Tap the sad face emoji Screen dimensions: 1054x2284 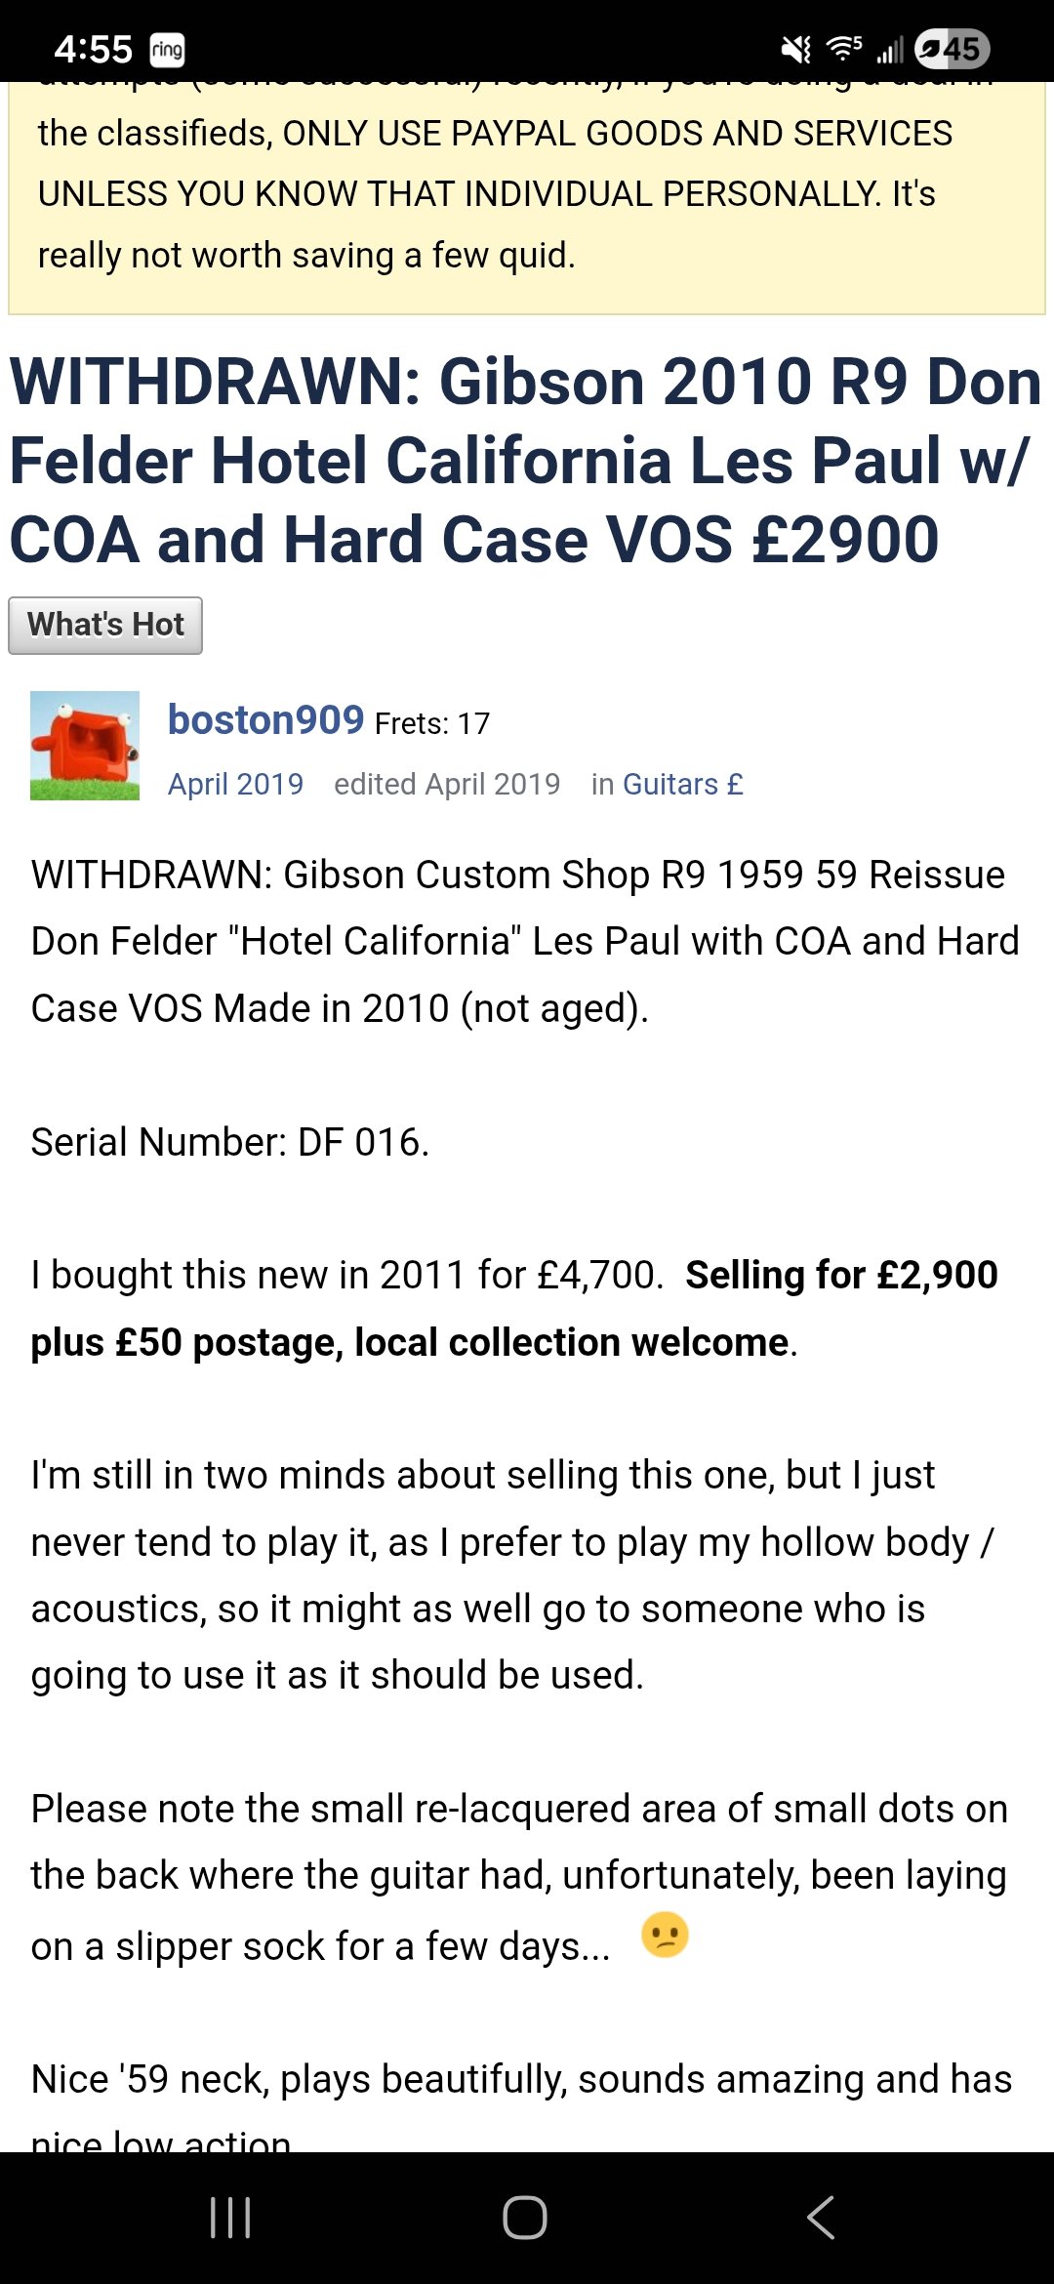665,1935
